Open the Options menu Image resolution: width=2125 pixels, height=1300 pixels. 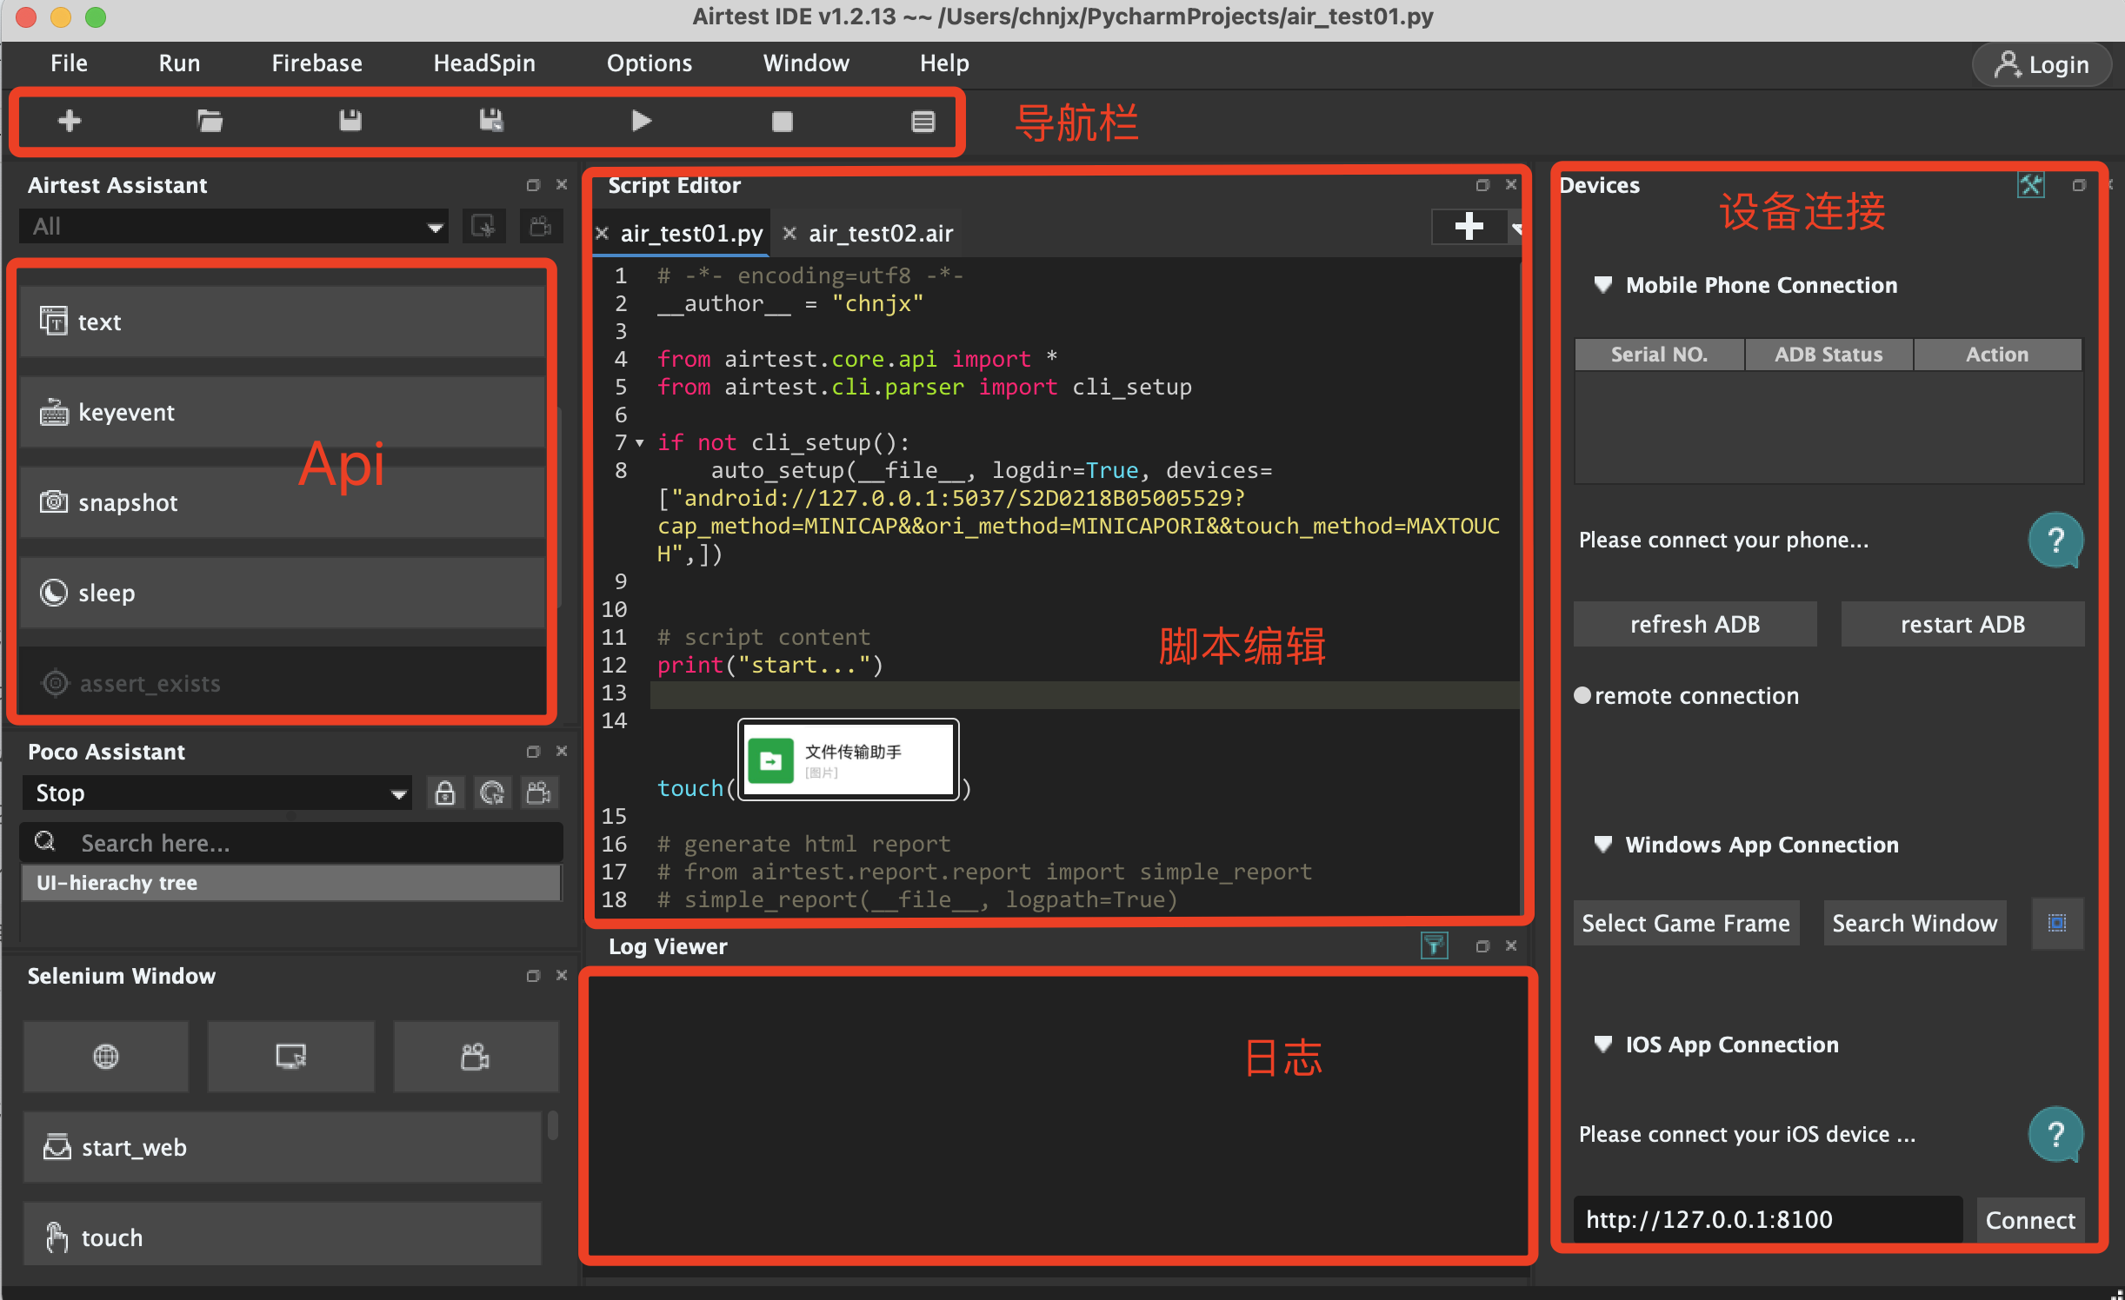[x=649, y=63]
